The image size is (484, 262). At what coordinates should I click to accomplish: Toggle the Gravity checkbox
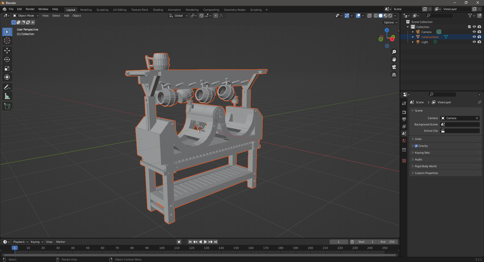point(416,146)
